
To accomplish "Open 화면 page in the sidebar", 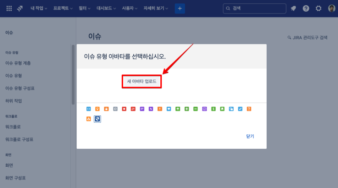I will 9,165.
